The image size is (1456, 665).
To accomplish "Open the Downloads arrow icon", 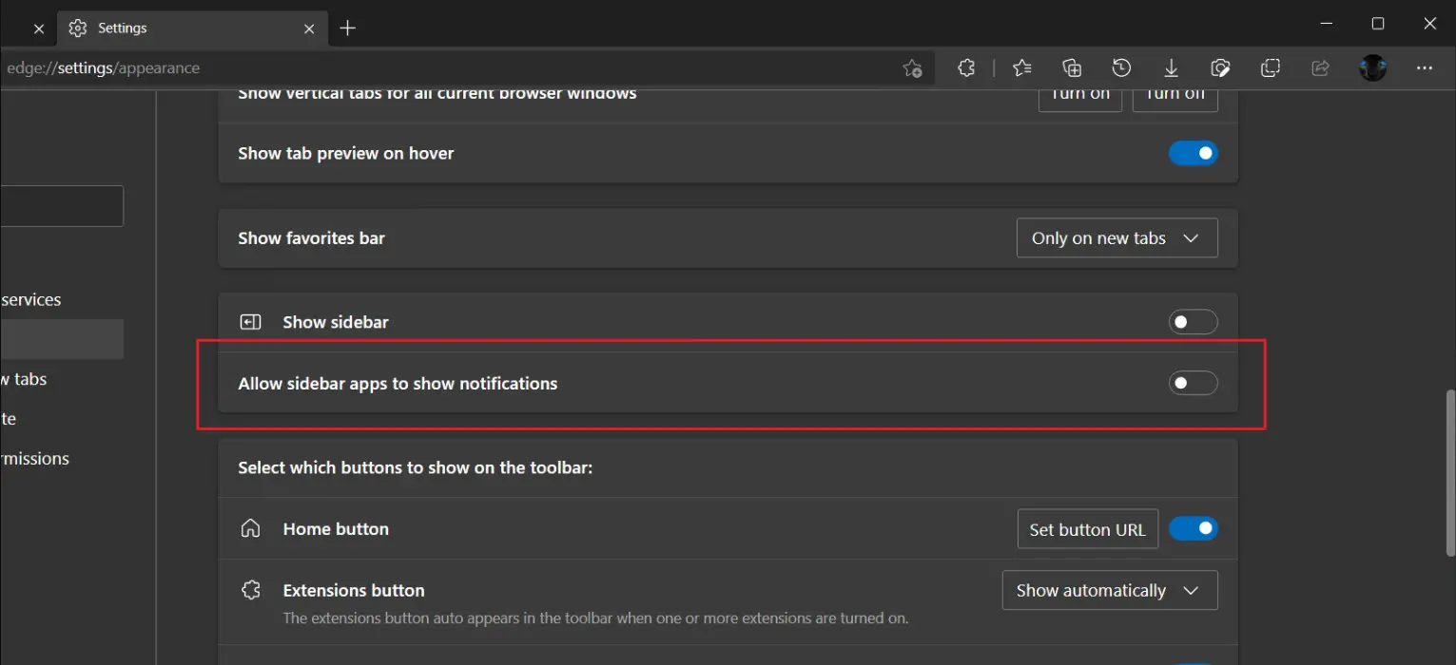I will pos(1172,68).
